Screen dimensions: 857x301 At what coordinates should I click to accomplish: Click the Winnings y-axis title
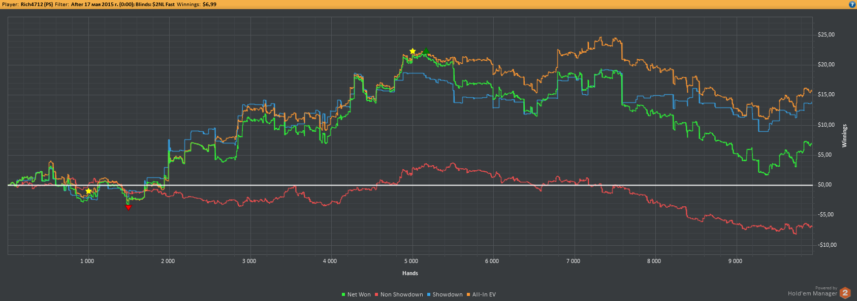tap(844, 136)
